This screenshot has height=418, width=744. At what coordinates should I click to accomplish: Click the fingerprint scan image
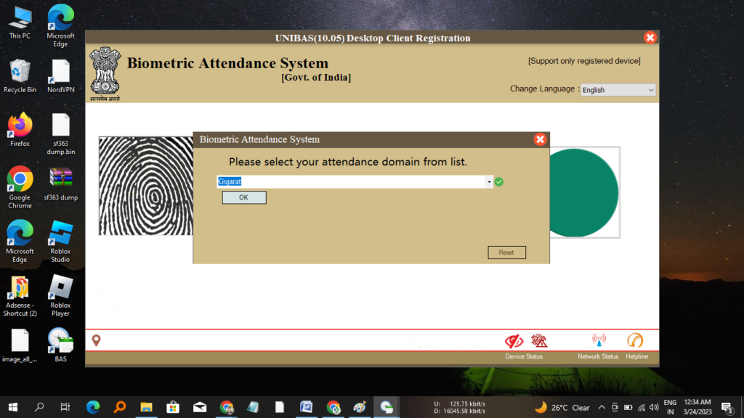145,186
